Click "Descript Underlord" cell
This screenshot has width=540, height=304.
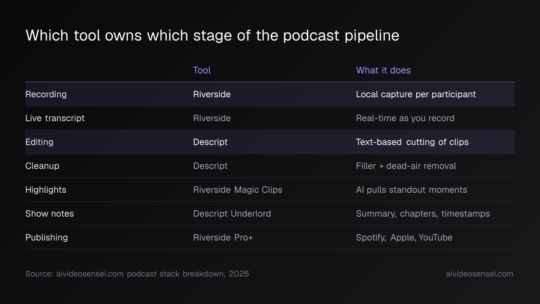(232, 213)
